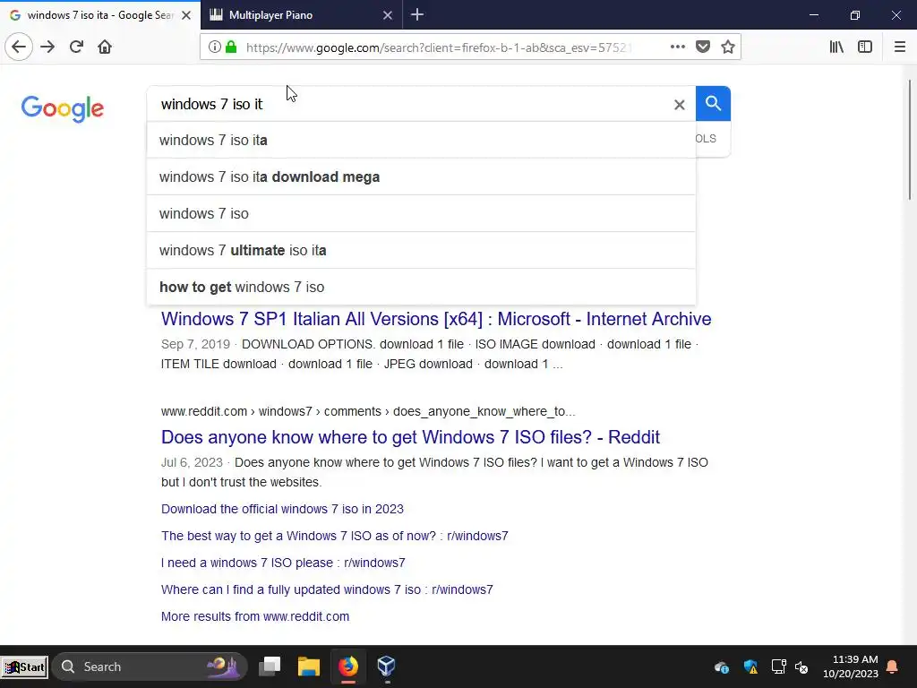The image size is (917, 688).
Task: Open VirtualBox from taskbar
Action: (386, 666)
